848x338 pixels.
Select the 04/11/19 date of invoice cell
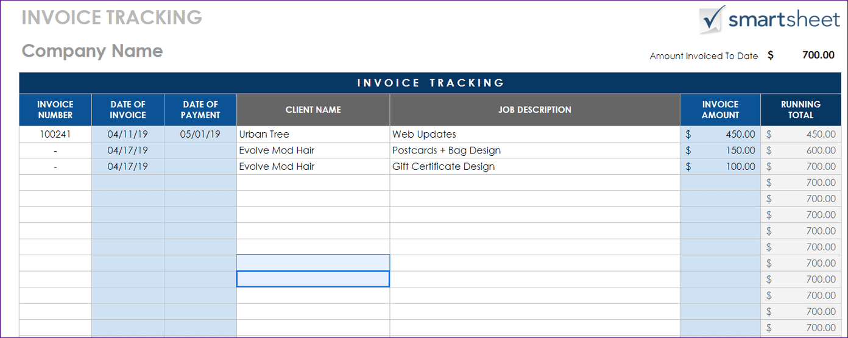pos(128,135)
